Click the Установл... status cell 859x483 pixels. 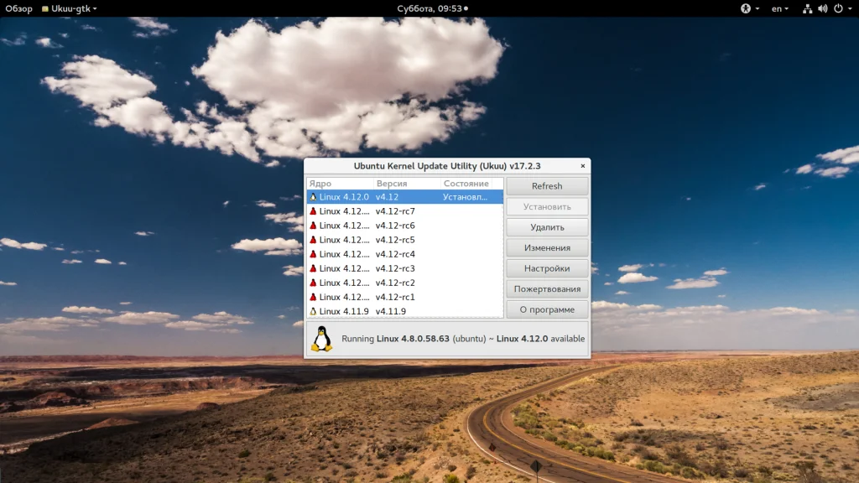click(465, 196)
